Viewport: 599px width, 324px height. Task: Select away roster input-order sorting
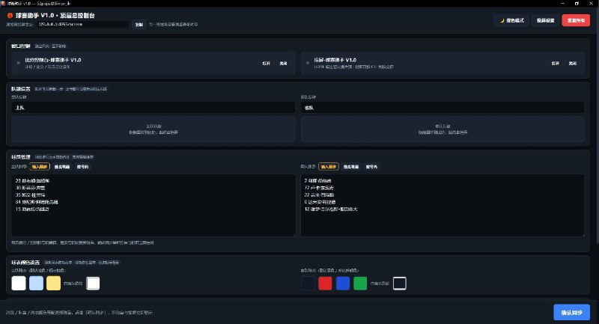[x=329, y=167]
